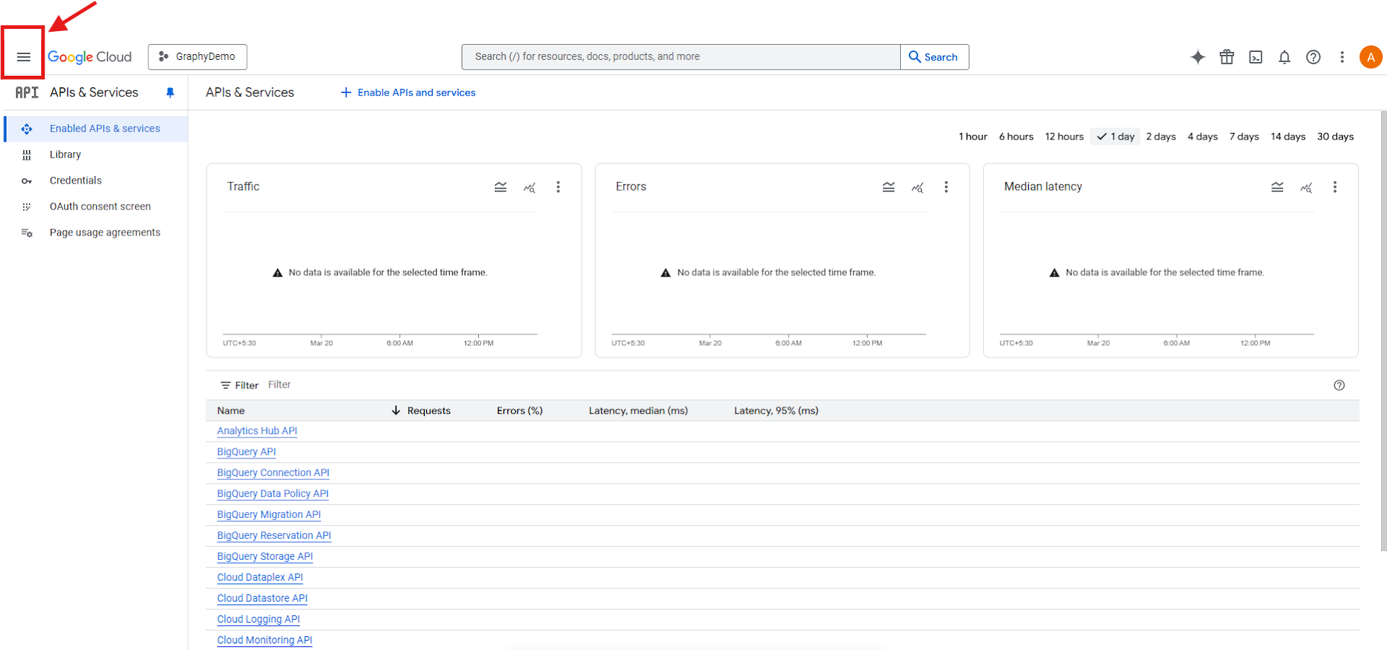This screenshot has height=650, width=1387.
Task: Click Enable APIs and services
Action: (x=408, y=92)
